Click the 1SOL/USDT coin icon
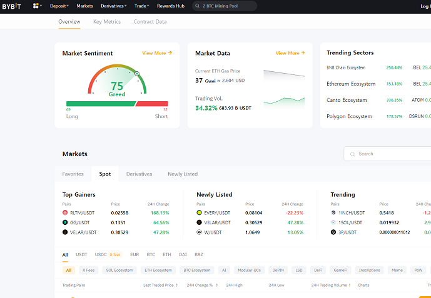Viewport: 431px width, 298px height. pyautogui.click(x=333, y=222)
